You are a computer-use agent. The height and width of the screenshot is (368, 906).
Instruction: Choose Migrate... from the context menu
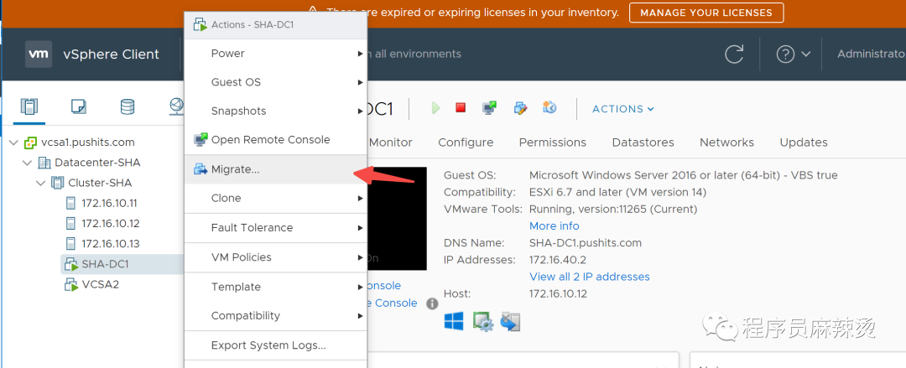pyautogui.click(x=235, y=169)
